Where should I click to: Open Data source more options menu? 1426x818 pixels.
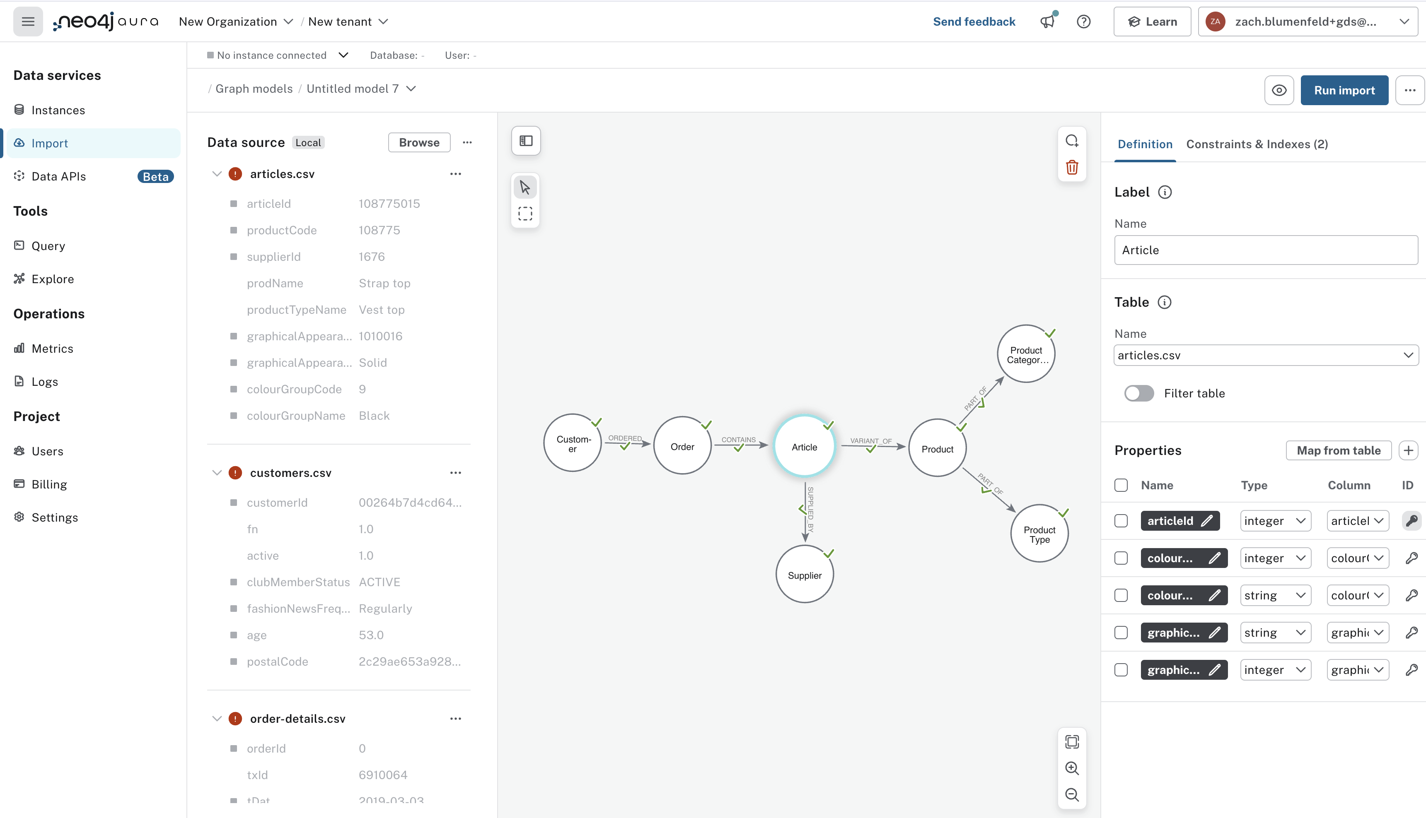[467, 142]
